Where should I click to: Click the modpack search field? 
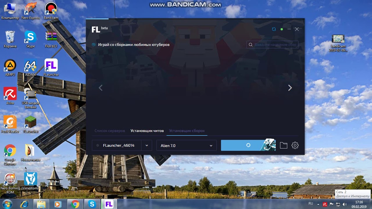coord(272,45)
